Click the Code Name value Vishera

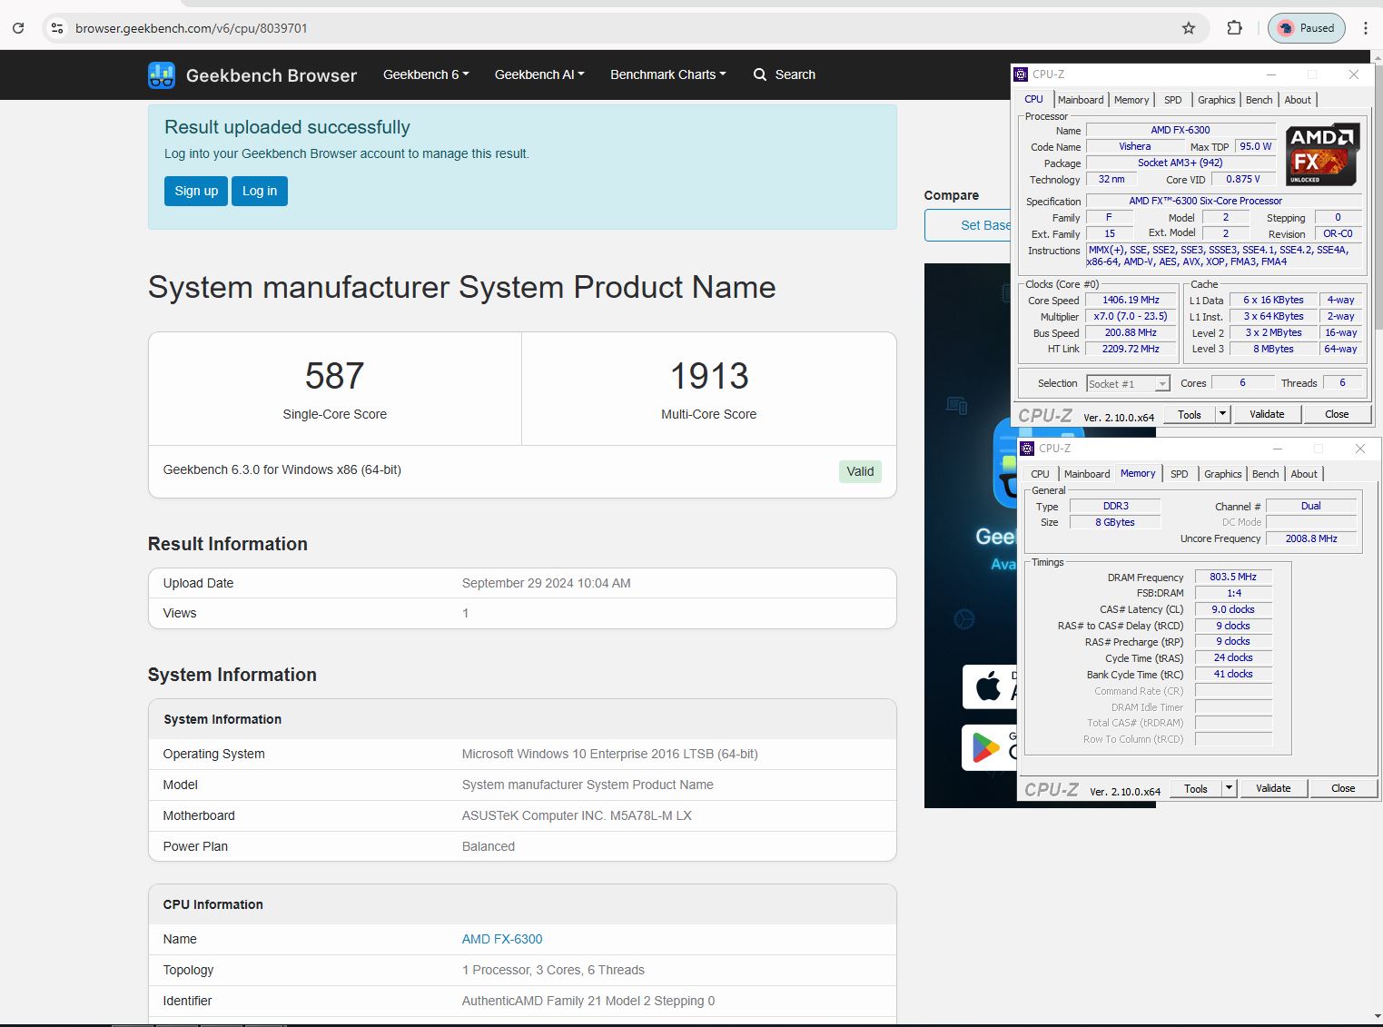(1135, 146)
